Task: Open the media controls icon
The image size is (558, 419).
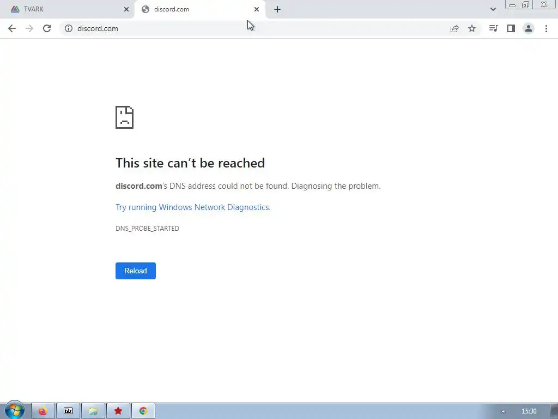Action: (x=493, y=28)
